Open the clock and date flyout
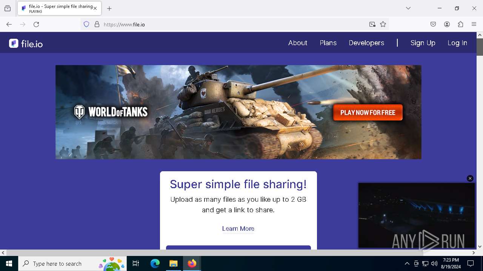483x271 pixels. coord(451,264)
